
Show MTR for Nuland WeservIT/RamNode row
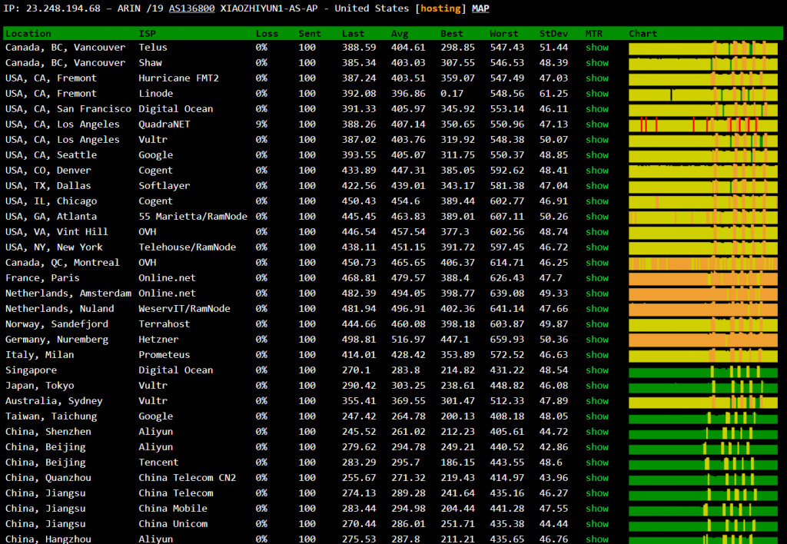pyautogui.click(x=596, y=309)
